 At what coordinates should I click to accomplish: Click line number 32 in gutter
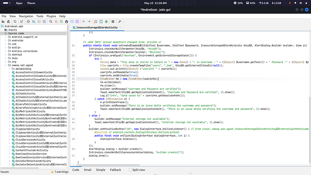73,79
